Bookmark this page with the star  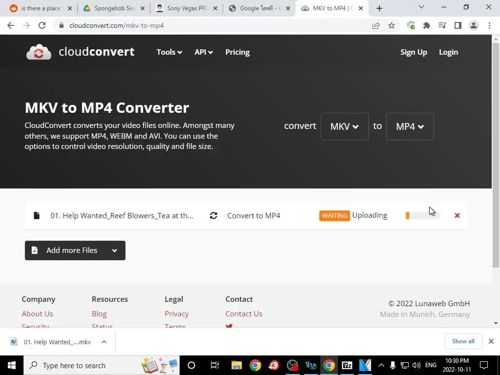[x=392, y=25]
